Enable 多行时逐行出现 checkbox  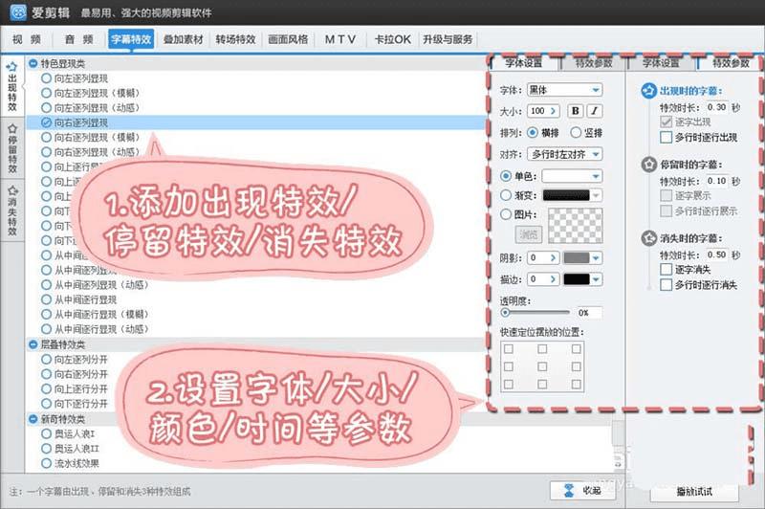pos(666,138)
